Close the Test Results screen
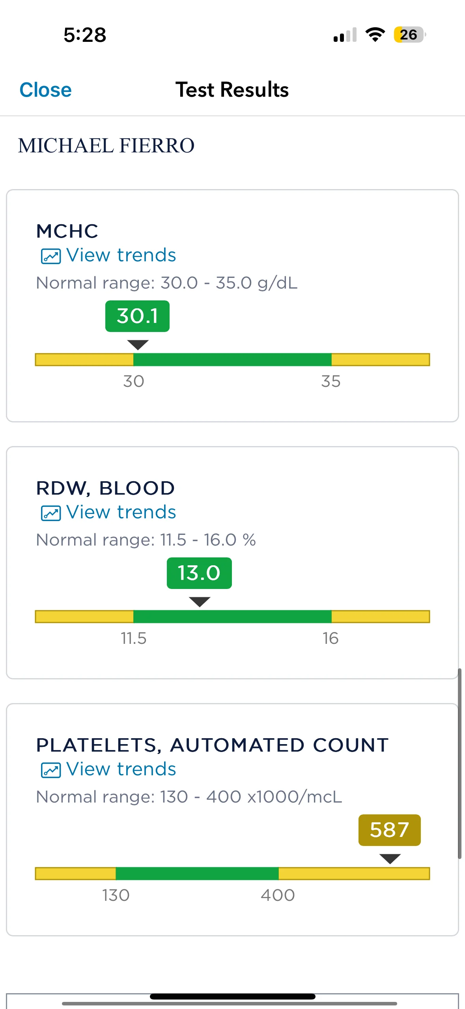The height and width of the screenshot is (1009, 465). pos(45,90)
